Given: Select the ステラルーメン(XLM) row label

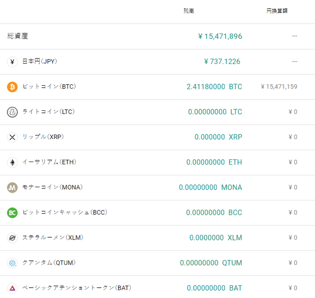Looking at the screenshot, I should coord(53,237).
